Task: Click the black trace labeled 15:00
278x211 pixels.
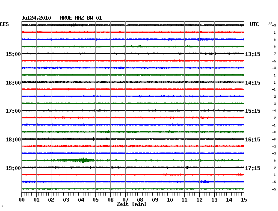Action: pos(133,53)
